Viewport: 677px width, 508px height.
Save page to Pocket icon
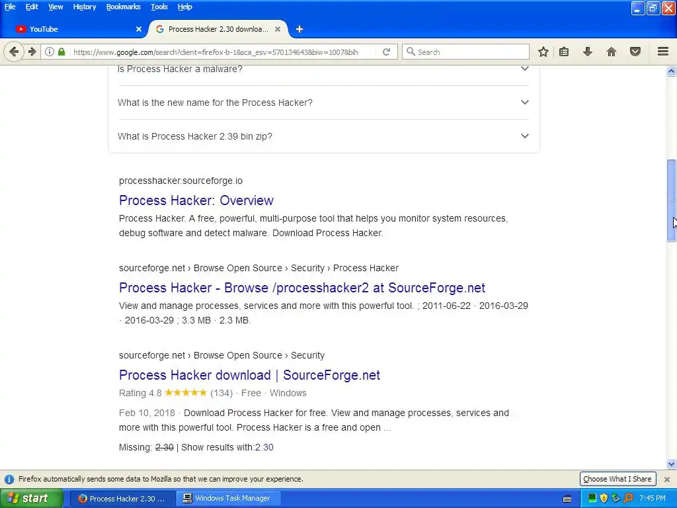[x=635, y=52]
